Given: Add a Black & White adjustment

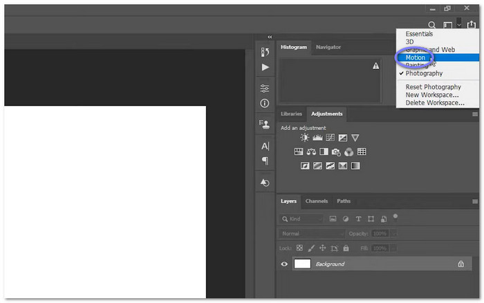Looking at the screenshot, I should point(324,151).
